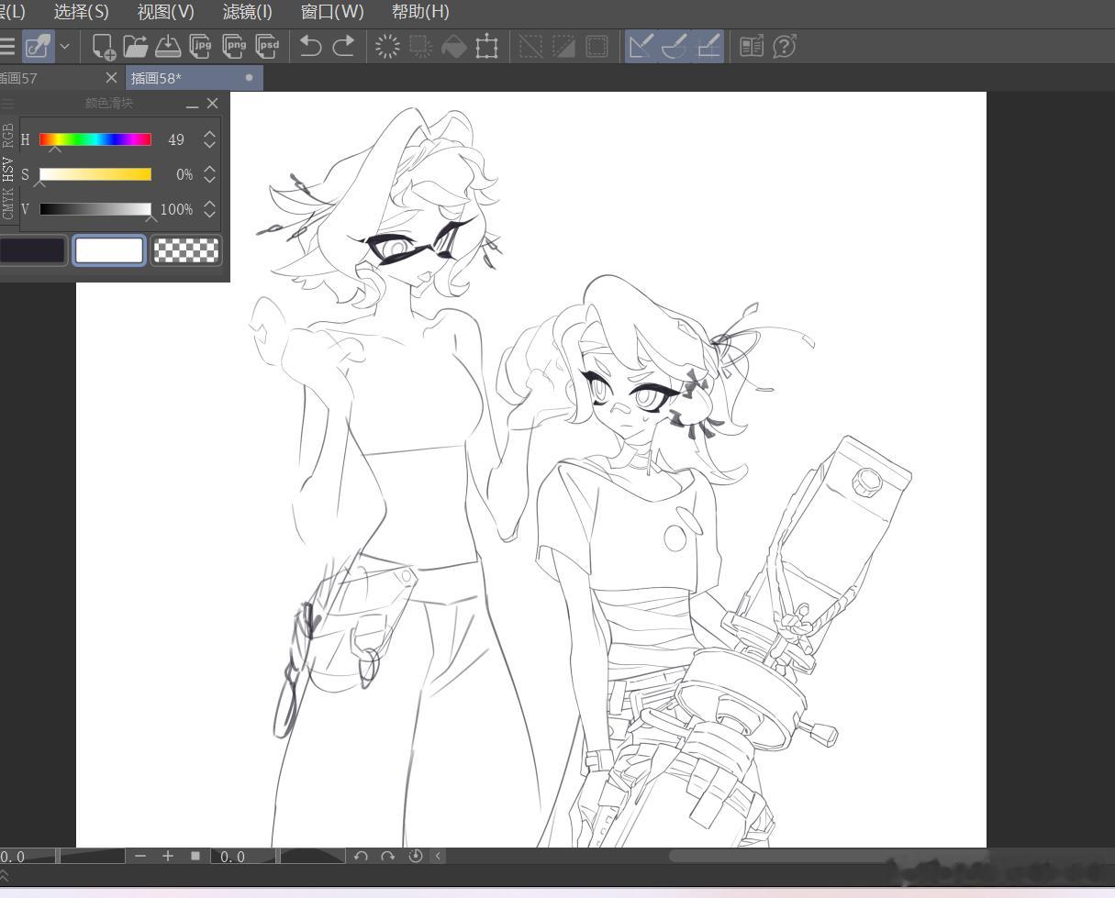Click the Clip Studio launcher icon
The image size is (1115, 898).
pos(38,46)
